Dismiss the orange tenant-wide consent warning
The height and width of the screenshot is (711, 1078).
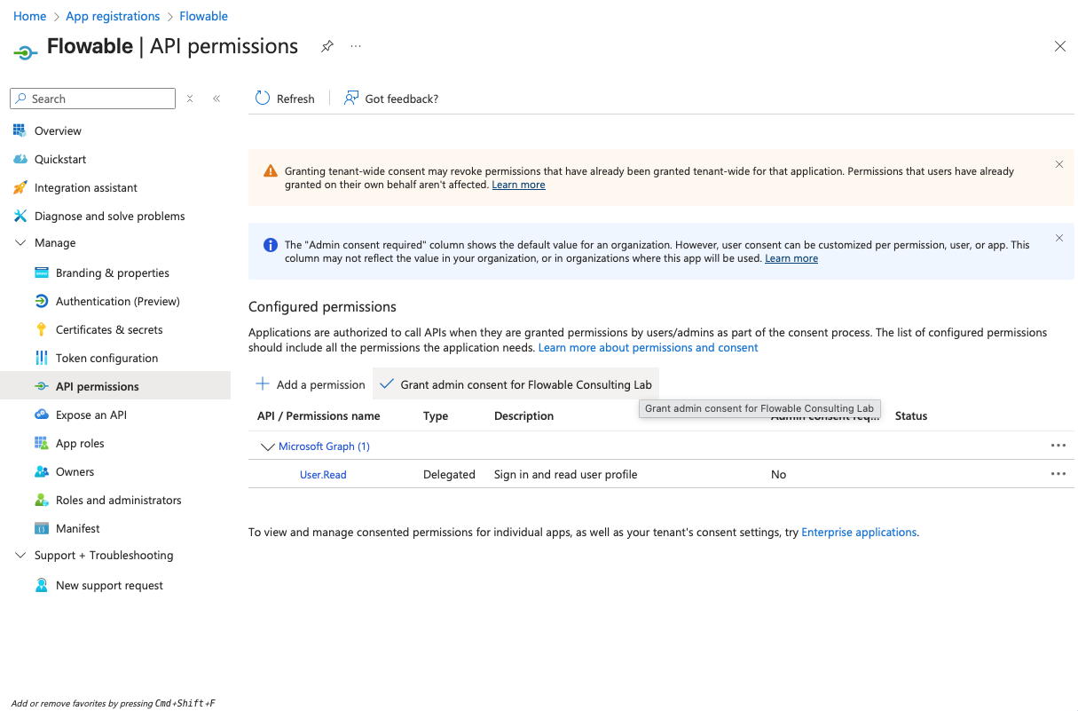[x=1059, y=164]
